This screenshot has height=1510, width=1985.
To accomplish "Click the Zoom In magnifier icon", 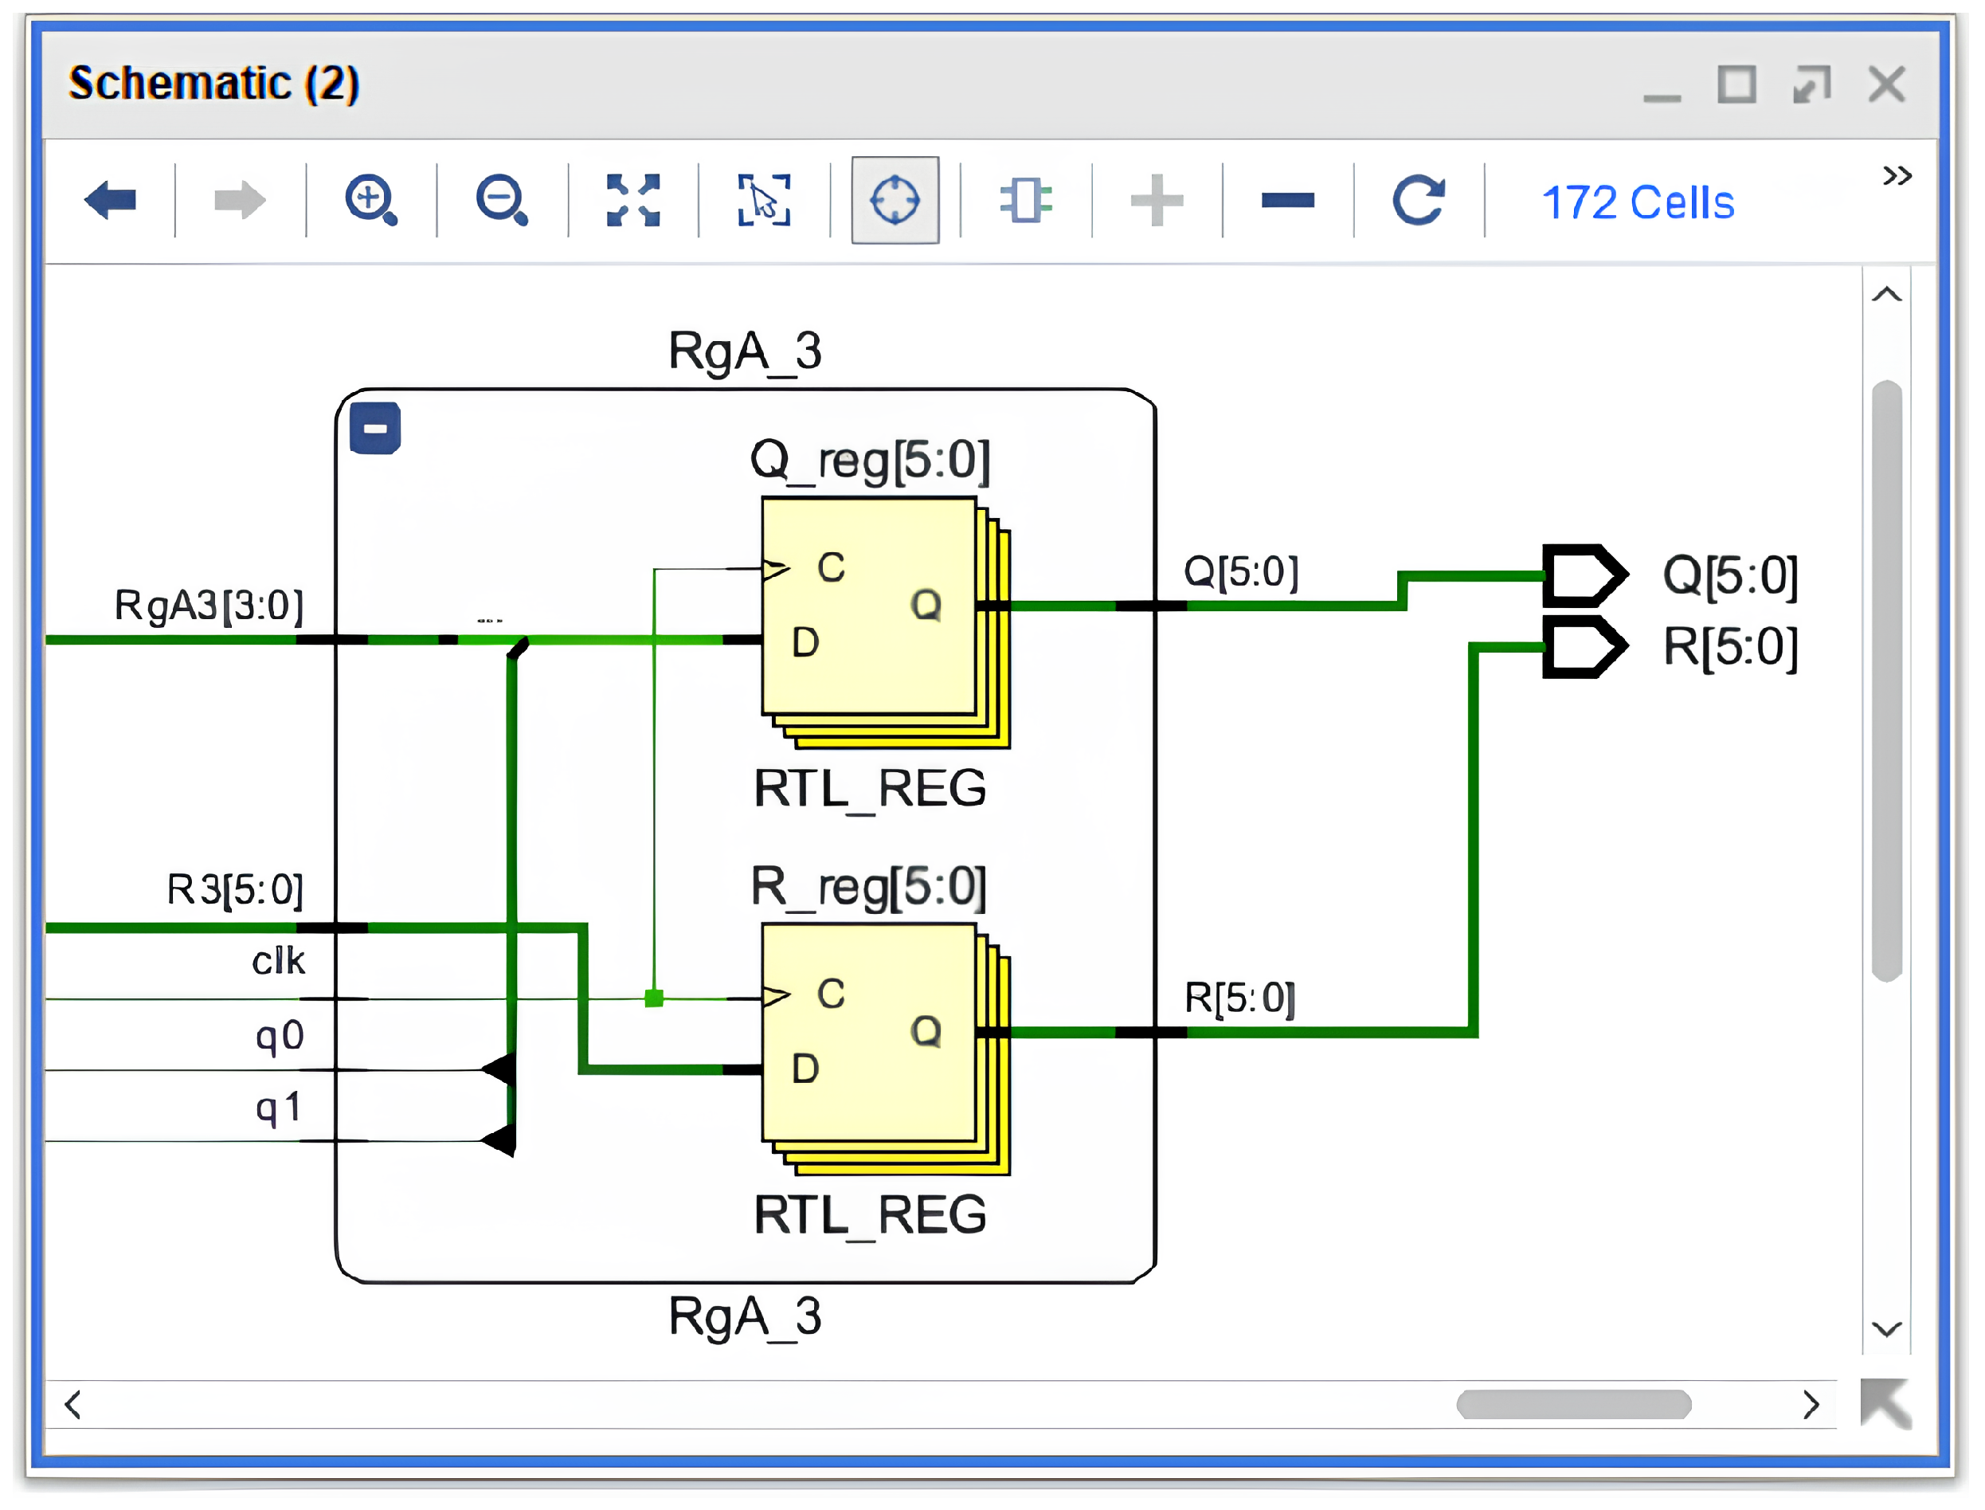I will [370, 199].
